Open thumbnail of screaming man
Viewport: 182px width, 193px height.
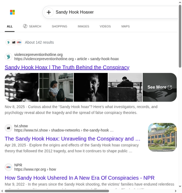91,87
